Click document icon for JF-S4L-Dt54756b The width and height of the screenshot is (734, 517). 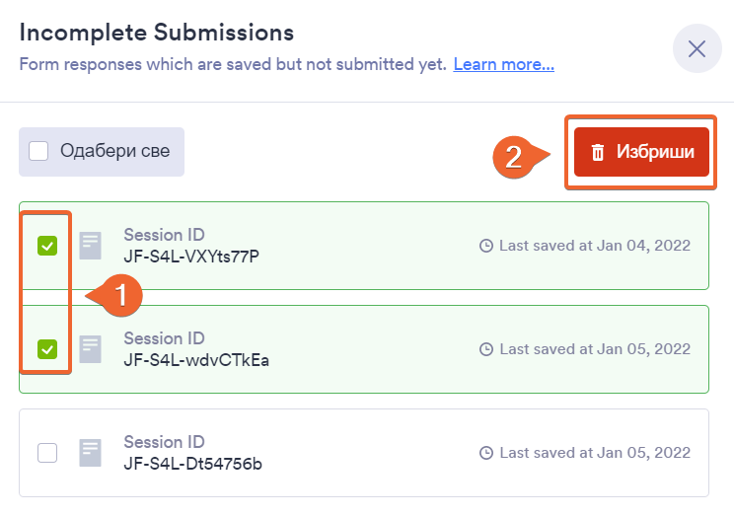click(x=91, y=453)
